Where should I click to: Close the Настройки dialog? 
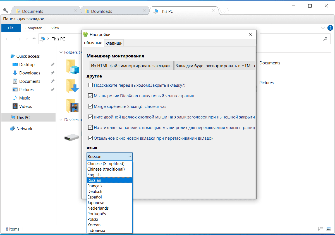click(250, 35)
